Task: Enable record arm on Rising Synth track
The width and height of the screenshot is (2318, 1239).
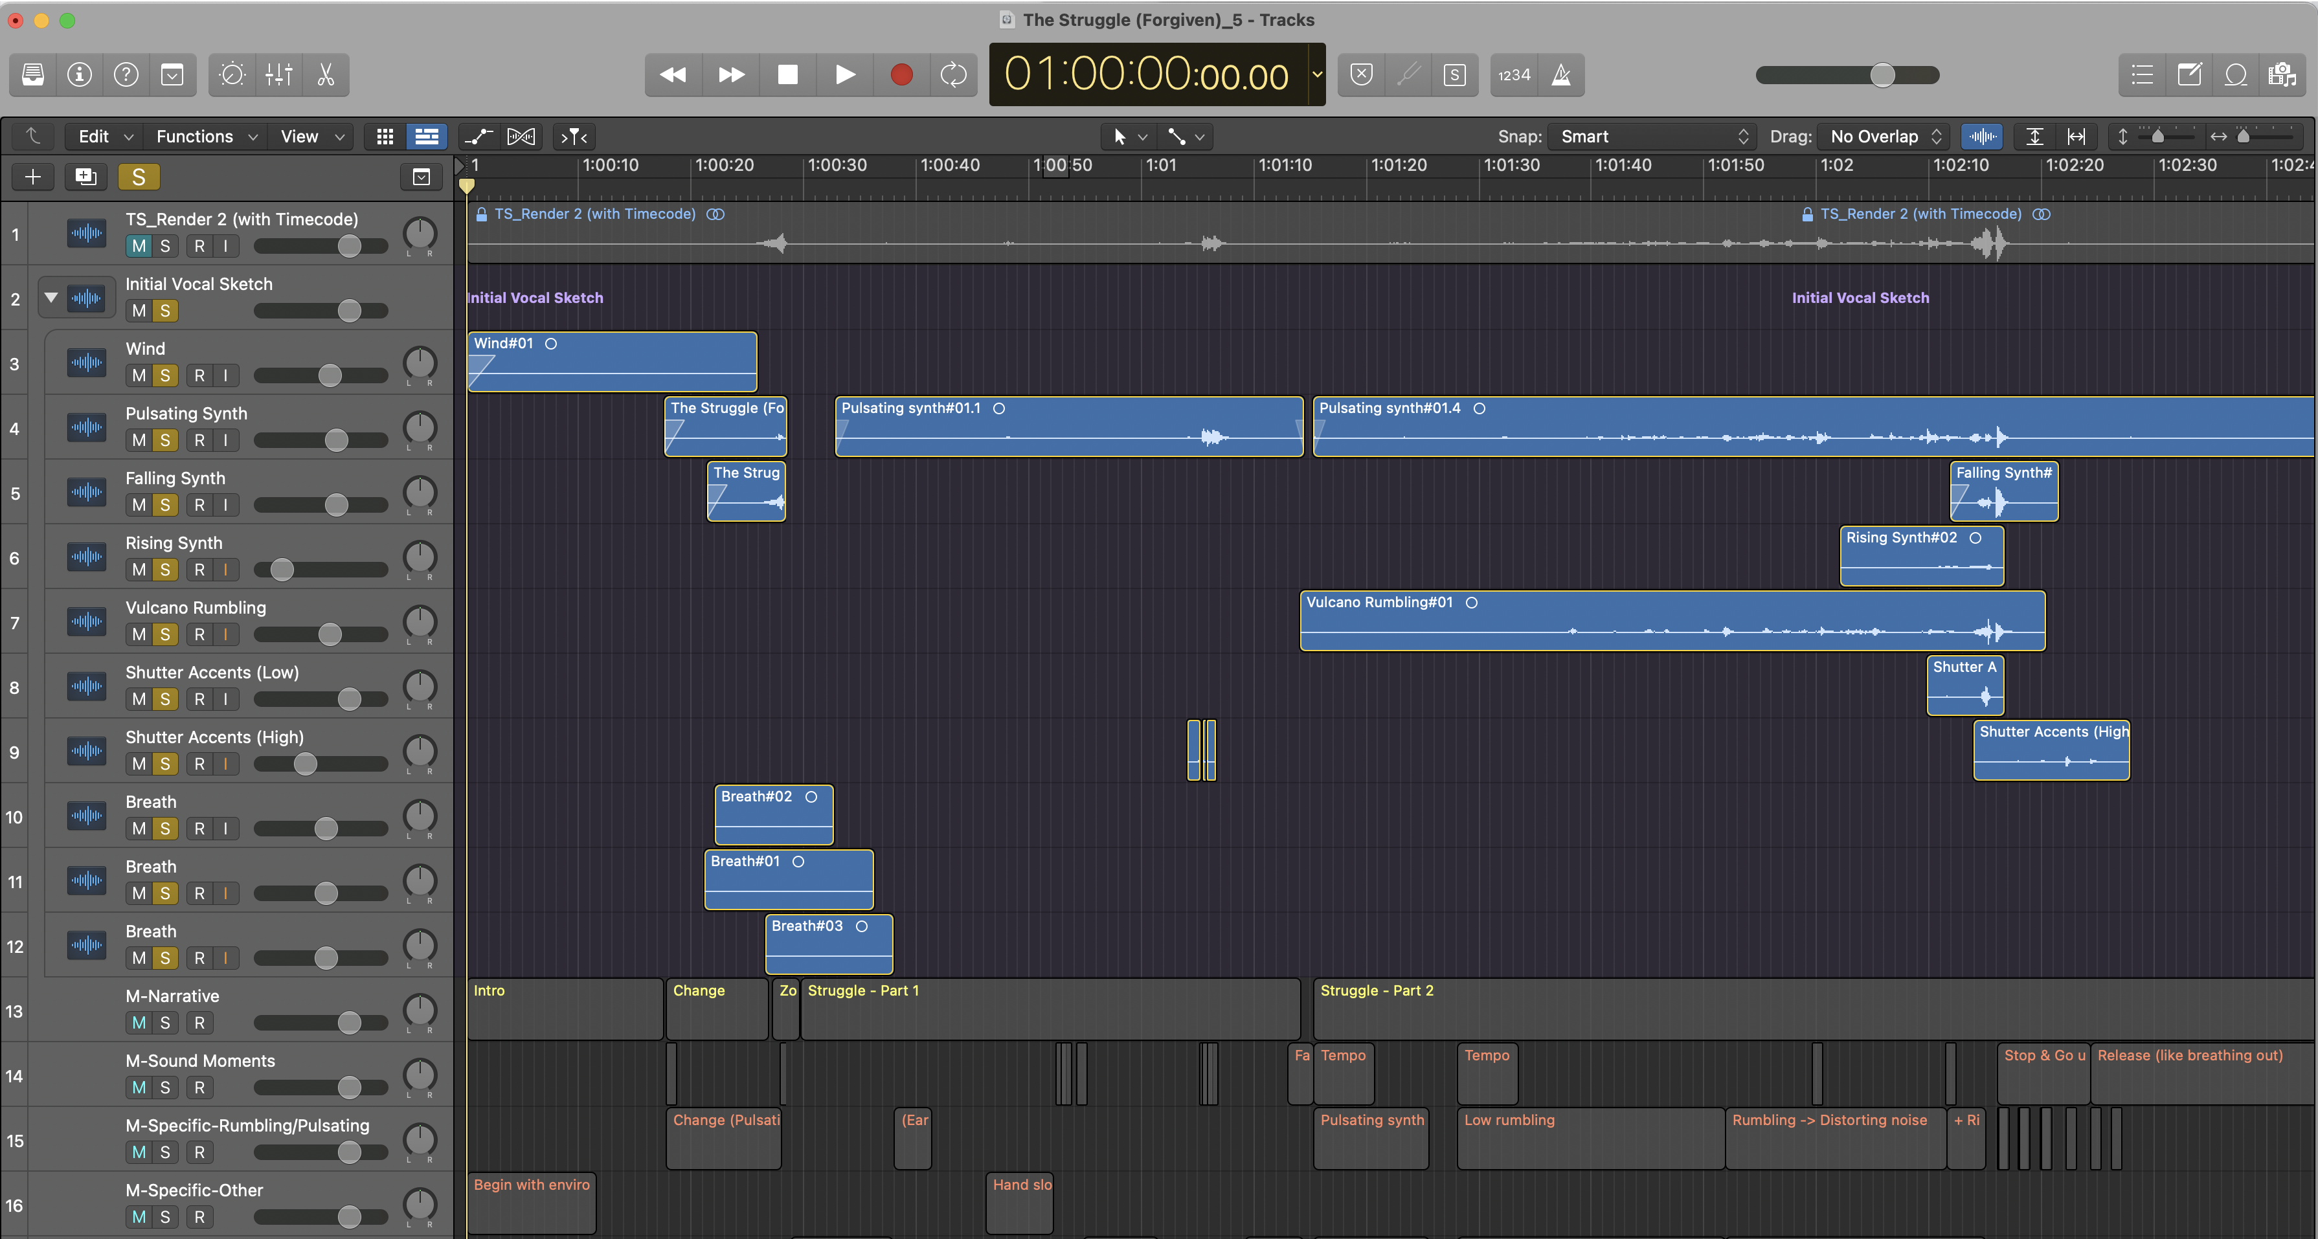Action: click(x=200, y=570)
